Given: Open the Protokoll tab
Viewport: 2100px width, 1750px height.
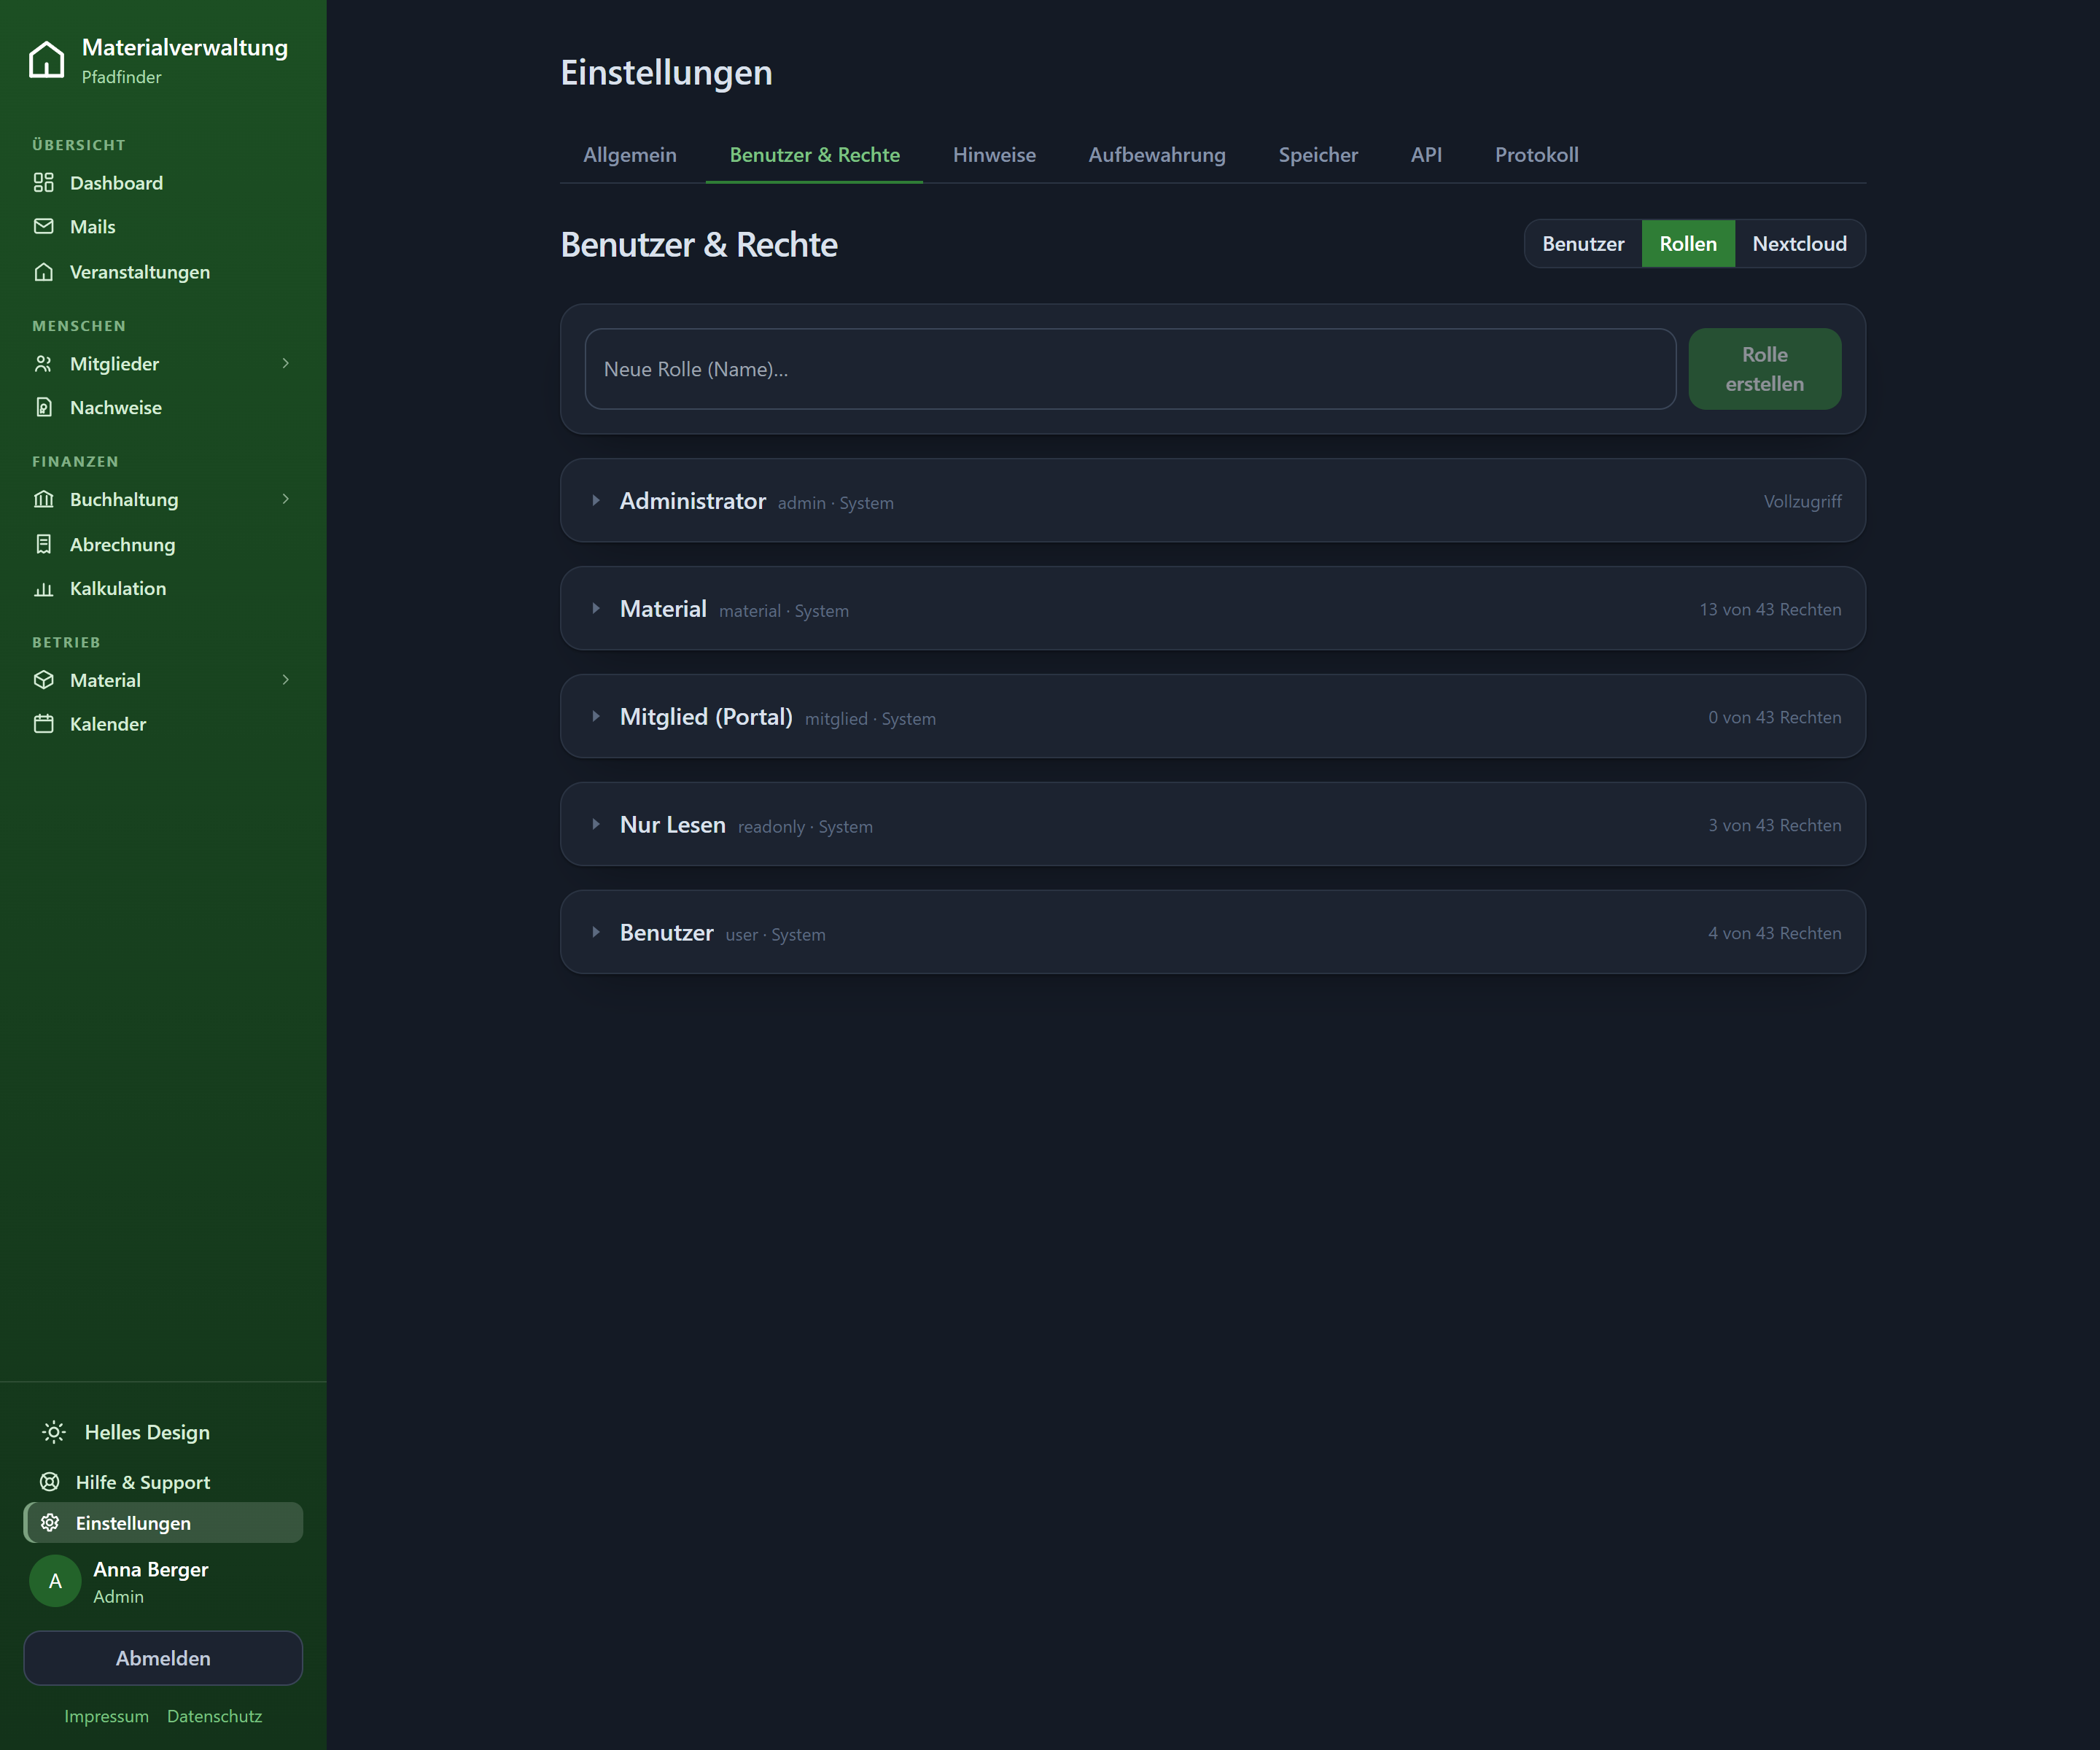Looking at the screenshot, I should tap(1537, 155).
